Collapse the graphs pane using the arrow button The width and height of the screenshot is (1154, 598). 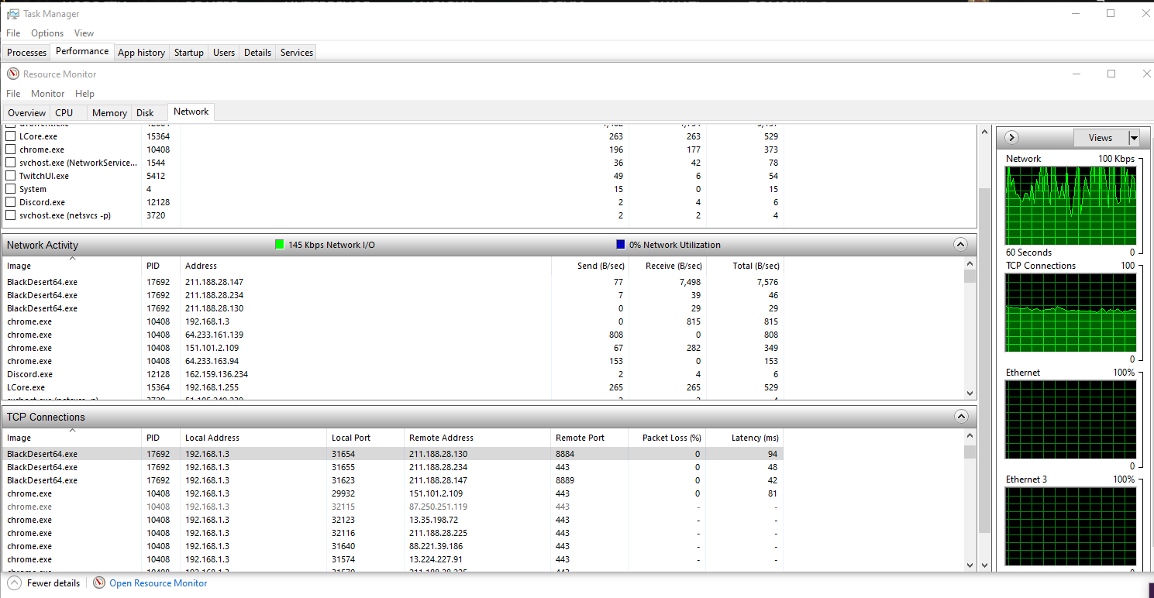[1011, 138]
